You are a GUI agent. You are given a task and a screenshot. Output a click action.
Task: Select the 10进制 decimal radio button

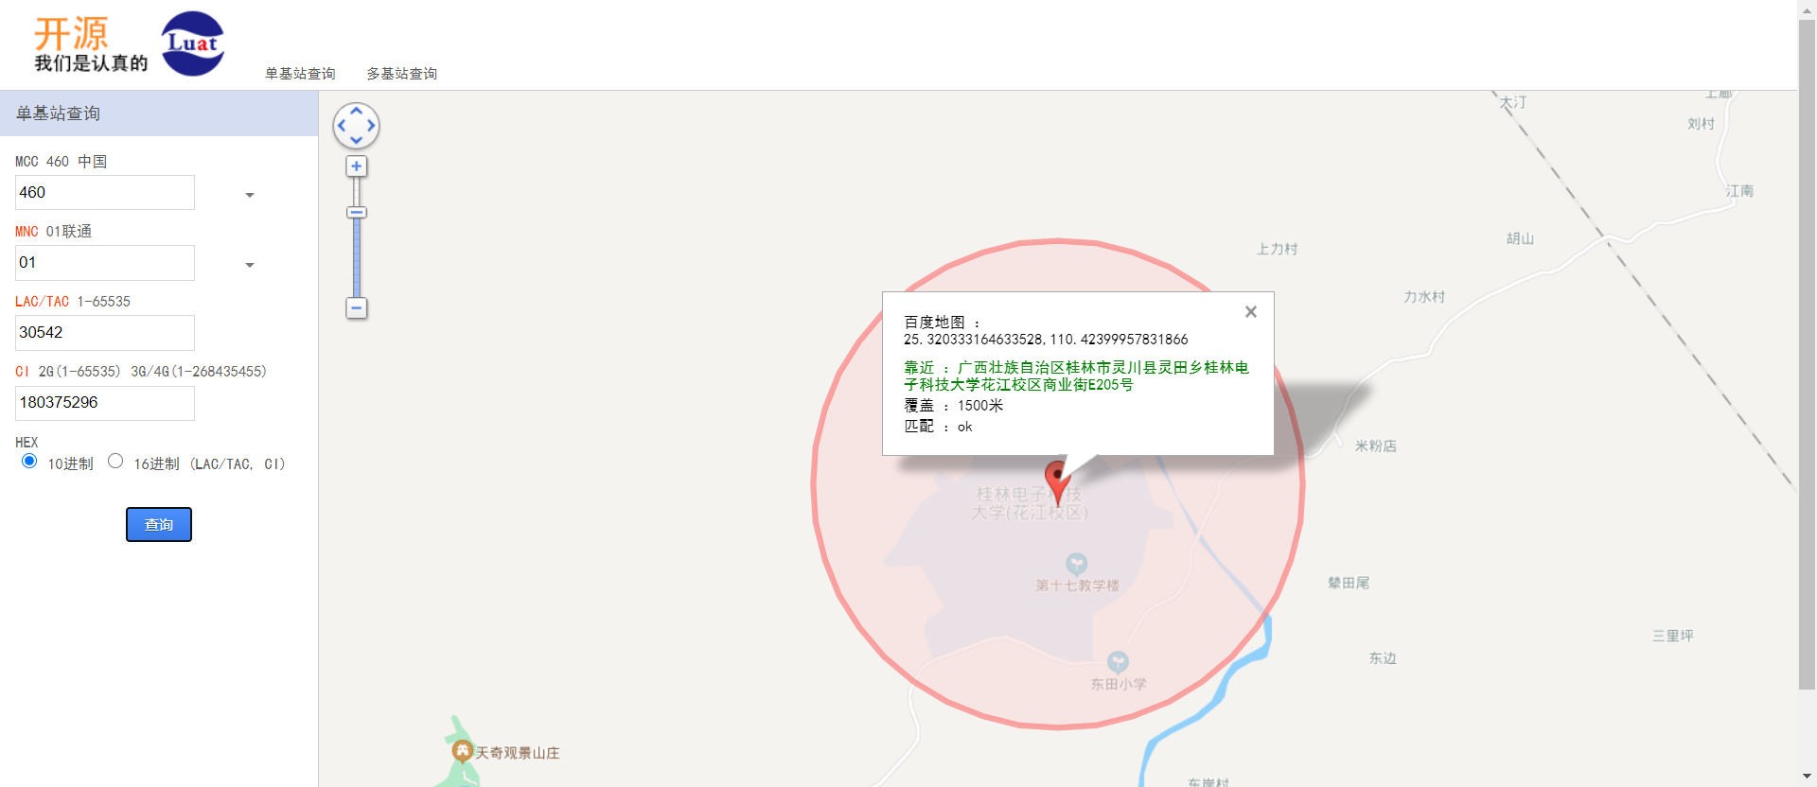29,462
